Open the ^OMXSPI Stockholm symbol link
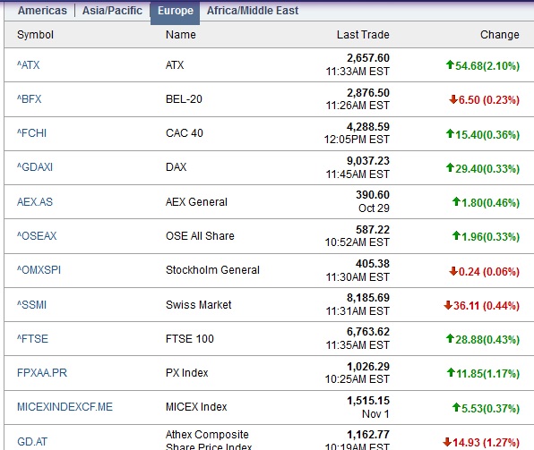The width and height of the screenshot is (534, 450). coord(39,269)
